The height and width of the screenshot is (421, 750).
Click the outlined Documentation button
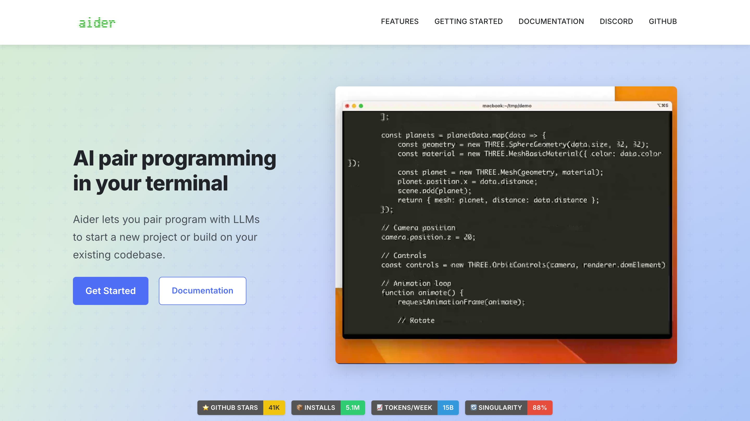click(x=202, y=291)
